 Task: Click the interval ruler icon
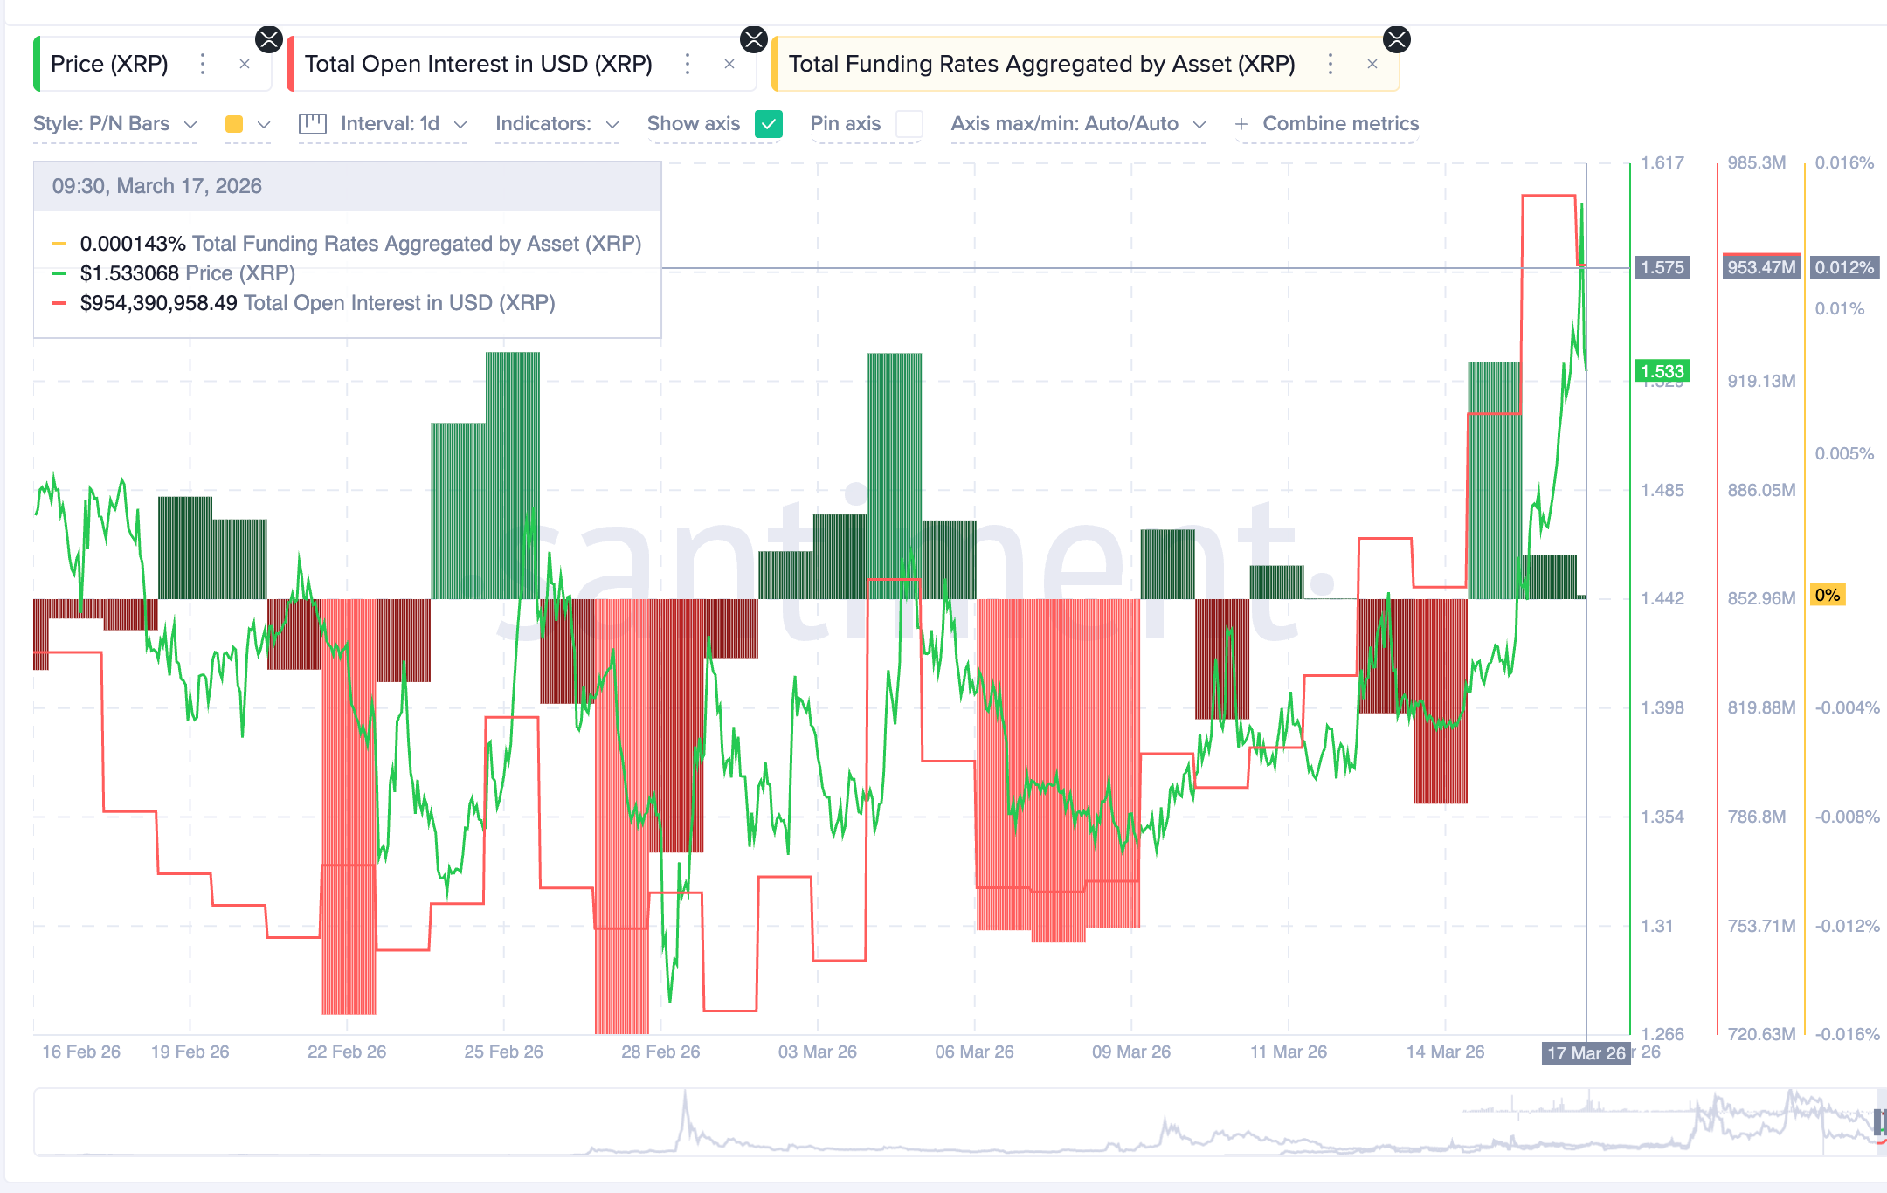tap(312, 124)
